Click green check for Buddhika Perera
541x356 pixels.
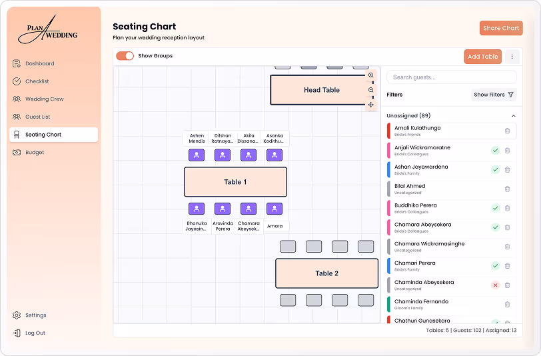tap(495, 208)
